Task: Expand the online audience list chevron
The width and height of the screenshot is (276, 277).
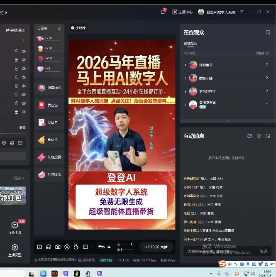Action: pos(227,121)
